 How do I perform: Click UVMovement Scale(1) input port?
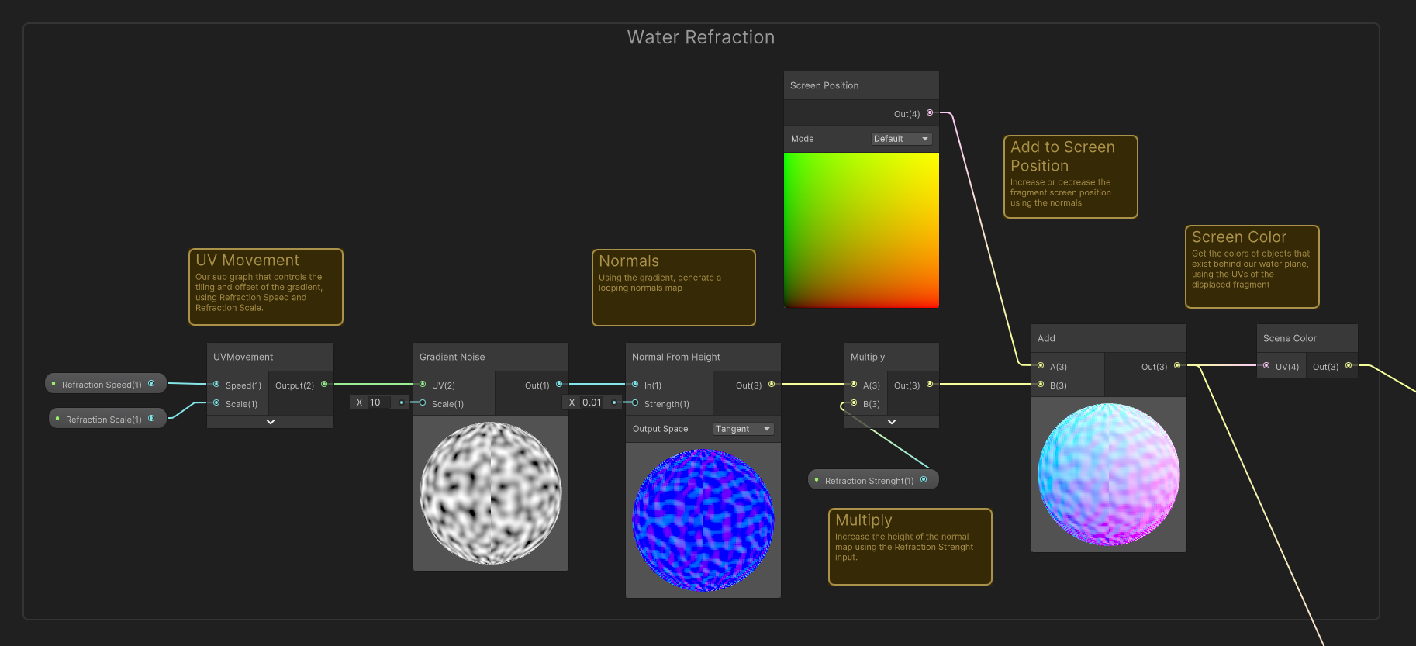216,403
